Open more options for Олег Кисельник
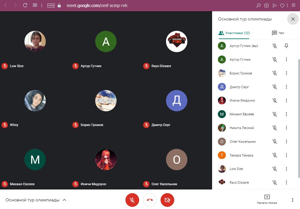The image size is (300, 209). click(x=286, y=142)
